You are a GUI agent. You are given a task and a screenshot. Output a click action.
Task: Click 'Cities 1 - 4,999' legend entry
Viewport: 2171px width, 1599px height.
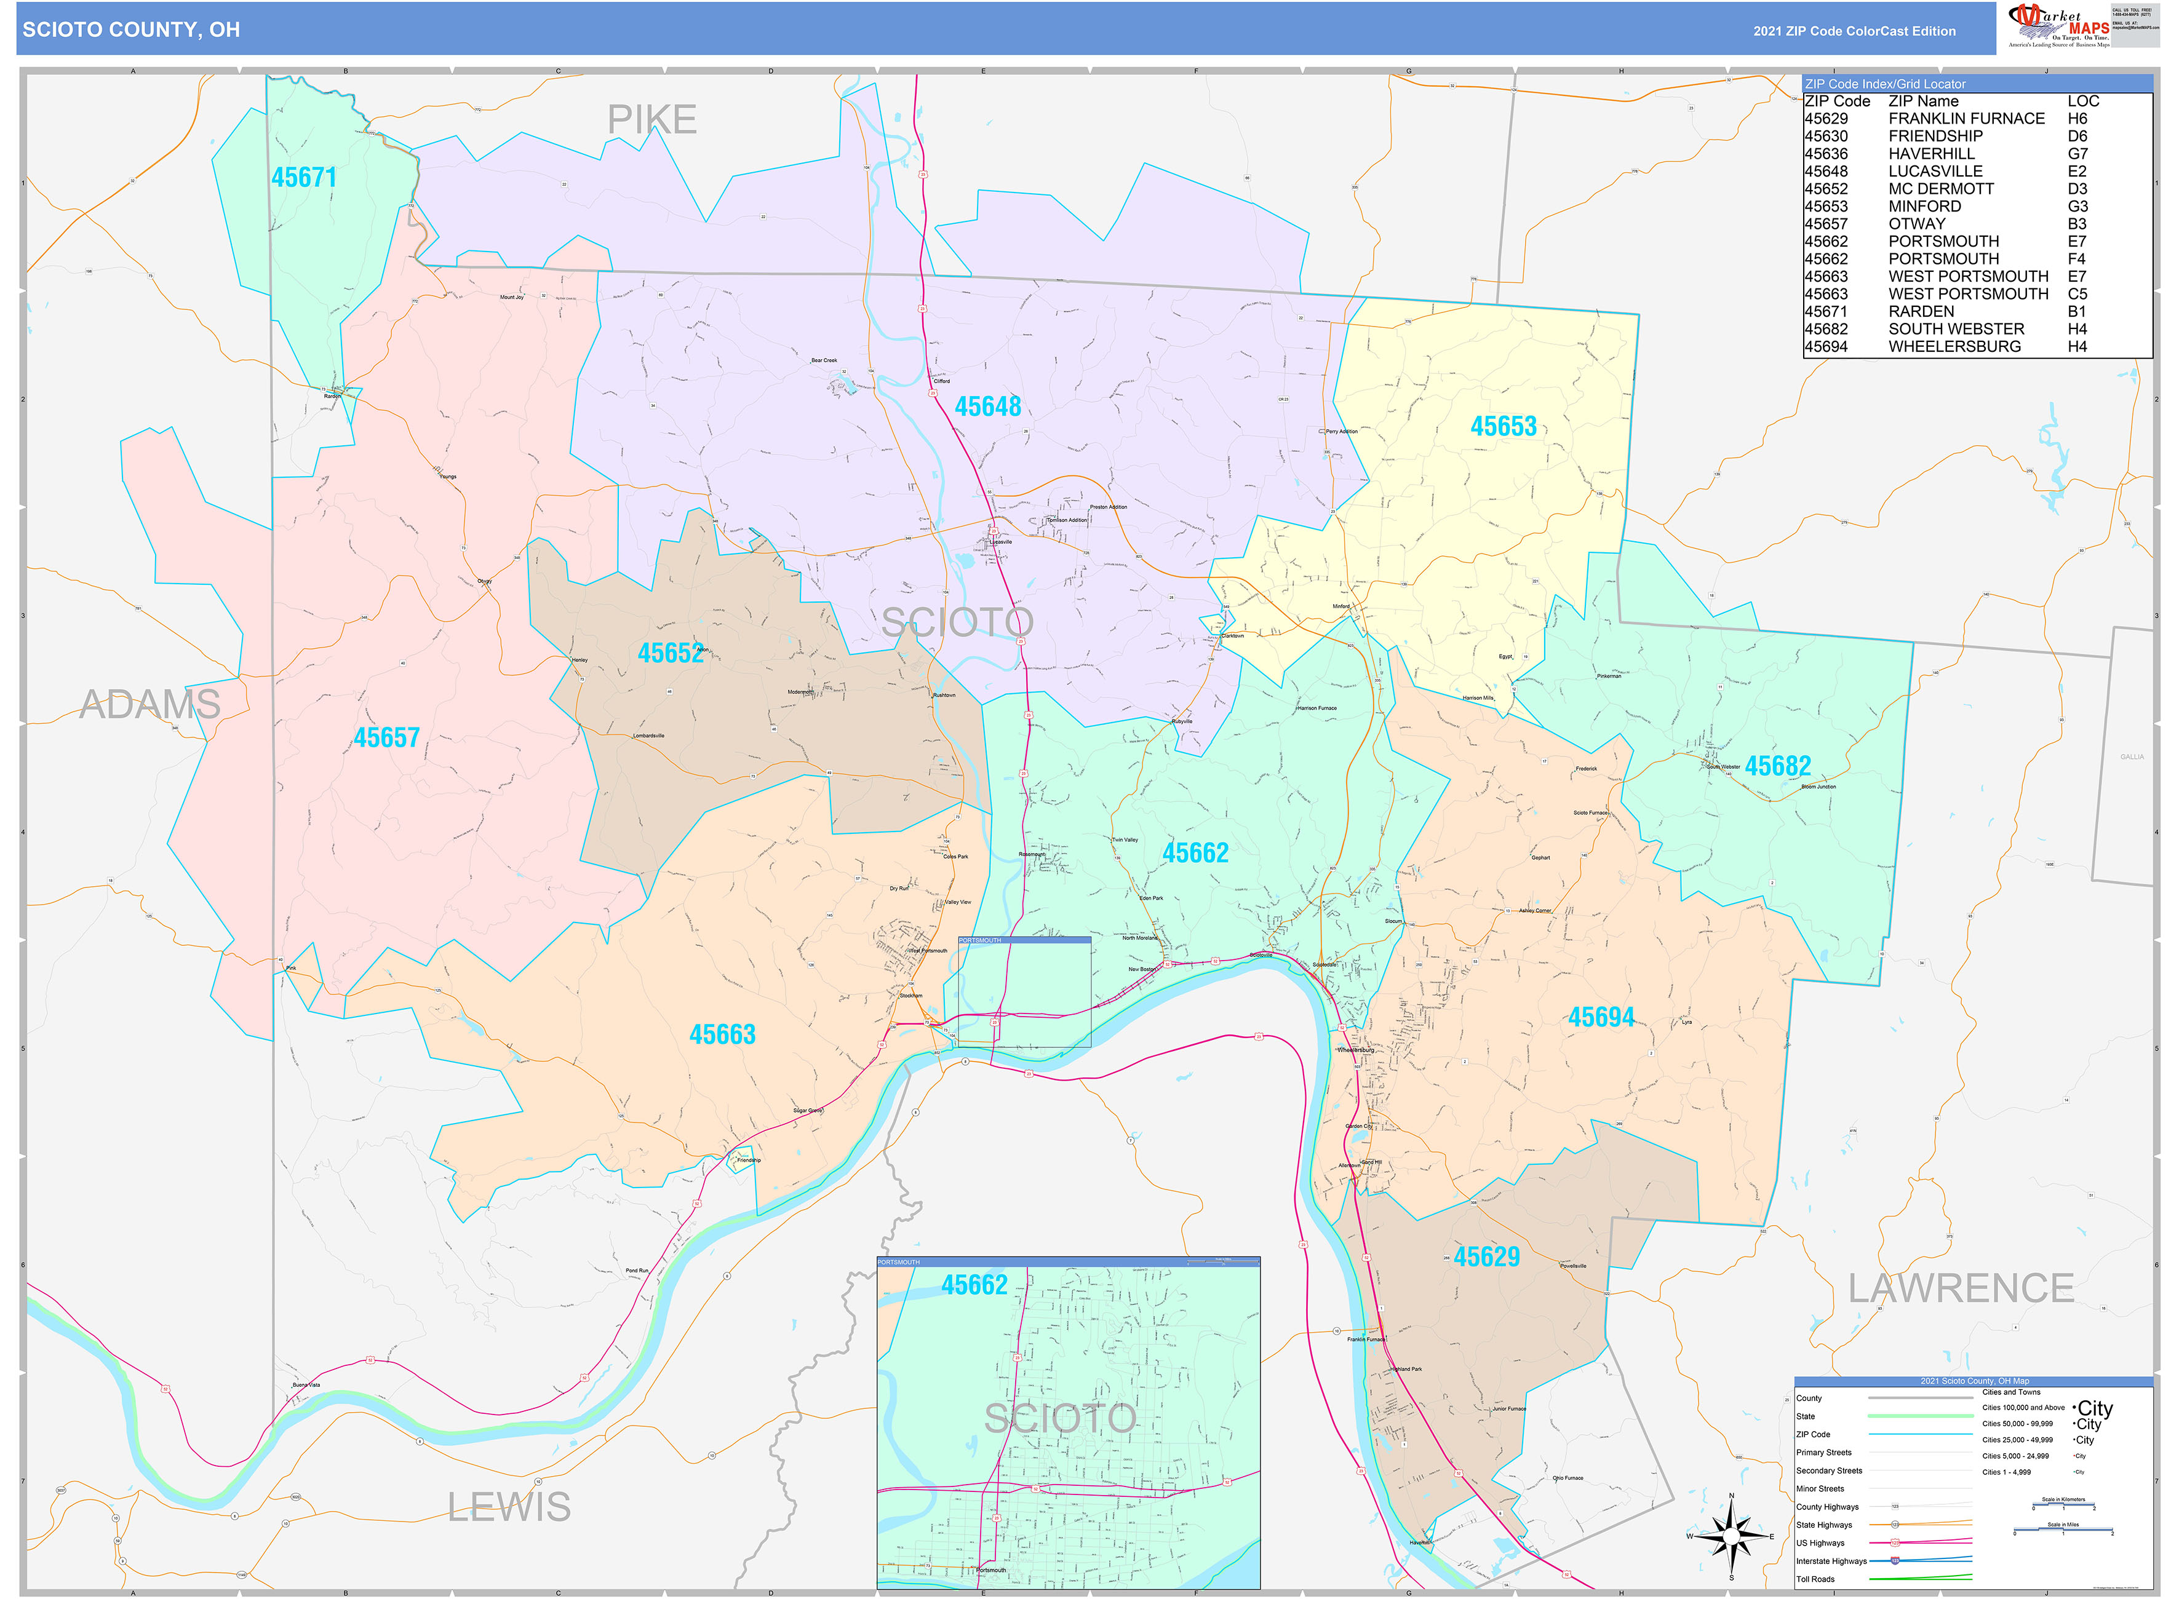click(x=2006, y=1473)
